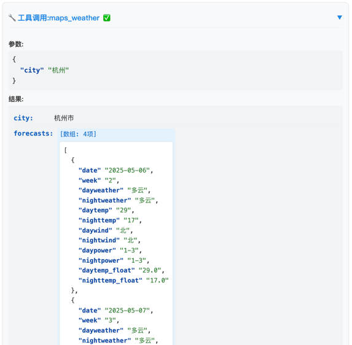
Task: Select the nighttemp value "17"
Action: point(131,220)
